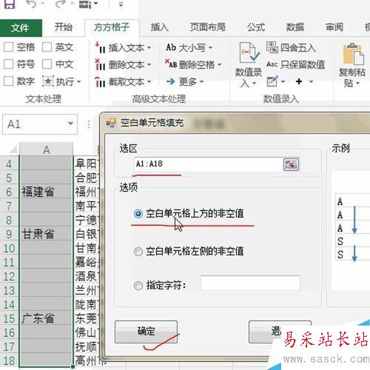
Task: Click the 删除空格 AB icon
Action: point(171,64)
